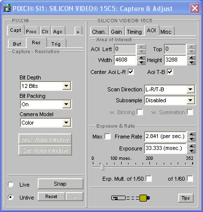Open the Subsample dropdown list
Image resolution: width=203 pixels, height=212 pixels.
point(191,100)
